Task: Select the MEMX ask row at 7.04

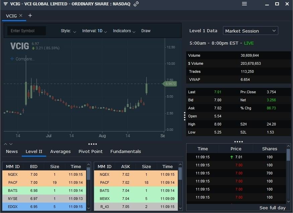Action: pos(136,199)
